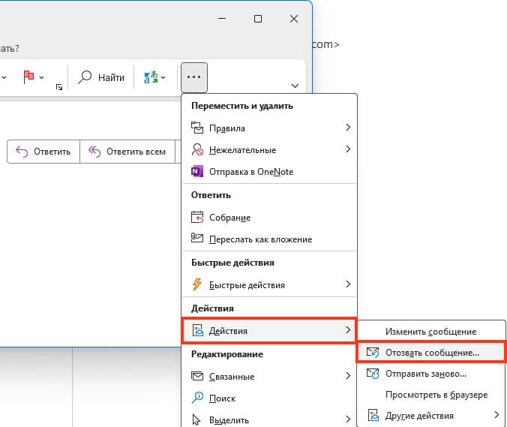
Task: Select Поиск in the menu
Action: (x=269, y=398)
